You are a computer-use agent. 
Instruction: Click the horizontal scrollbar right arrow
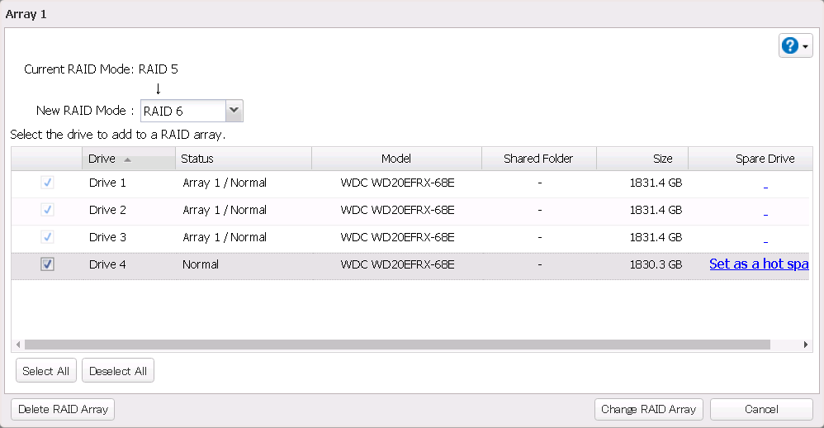807,345
